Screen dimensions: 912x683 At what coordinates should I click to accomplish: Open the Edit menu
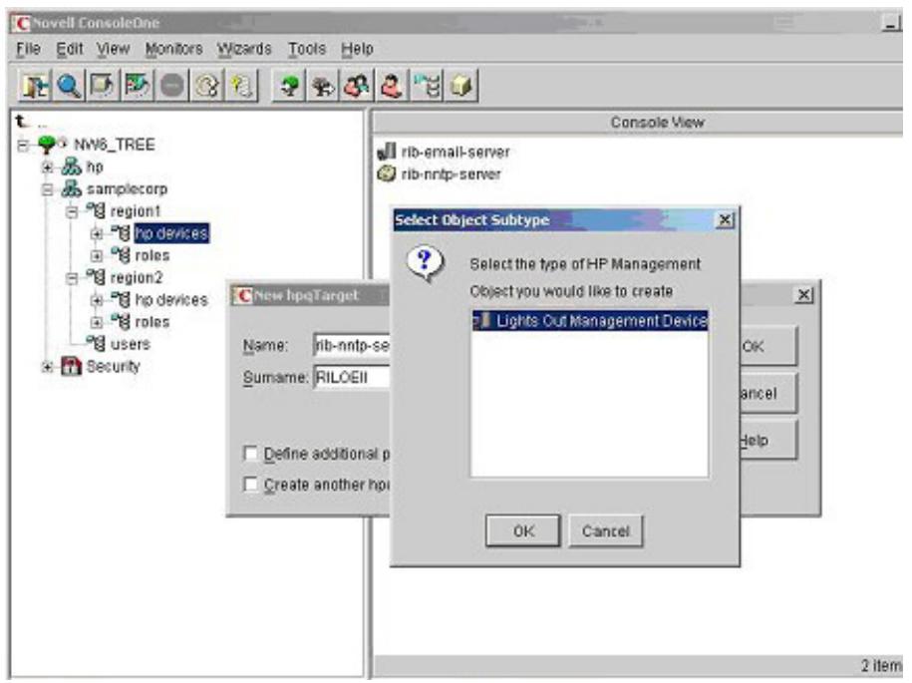point(70,49)
